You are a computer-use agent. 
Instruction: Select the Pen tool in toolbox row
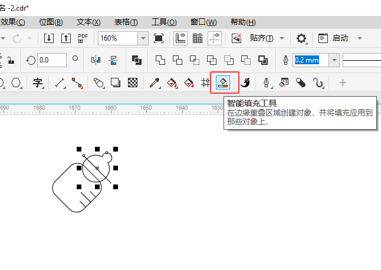[267, 83]
